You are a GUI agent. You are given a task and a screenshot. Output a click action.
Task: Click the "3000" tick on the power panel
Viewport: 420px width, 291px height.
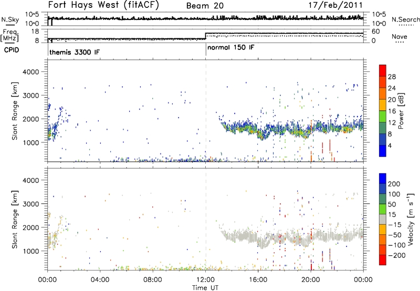[30, 96]
